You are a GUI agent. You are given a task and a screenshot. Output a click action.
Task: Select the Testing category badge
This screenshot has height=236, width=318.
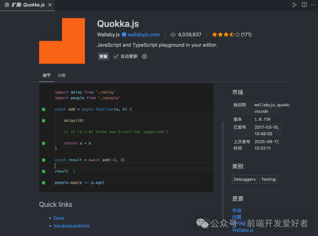point(268,179)
